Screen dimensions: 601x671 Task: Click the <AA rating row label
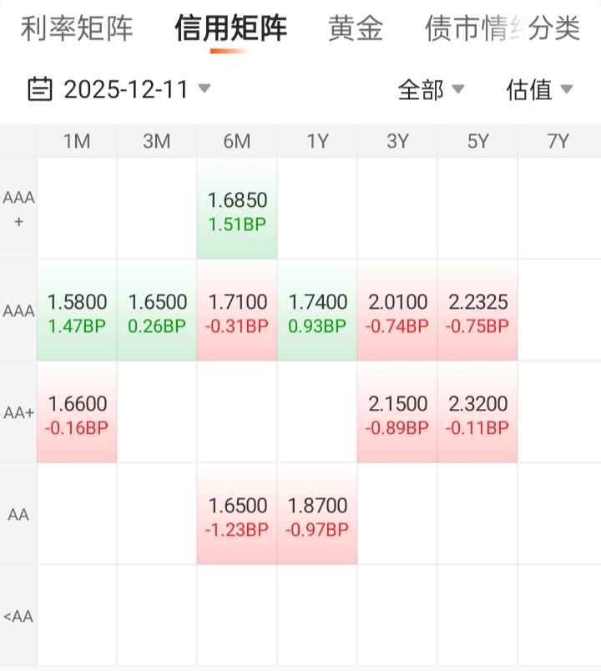pos(18,617)
